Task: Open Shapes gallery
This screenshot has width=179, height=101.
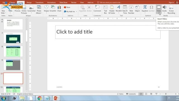Action: 46,9
